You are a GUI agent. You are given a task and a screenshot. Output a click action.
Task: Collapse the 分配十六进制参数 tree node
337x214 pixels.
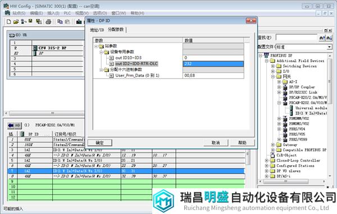tap(101, 69)
